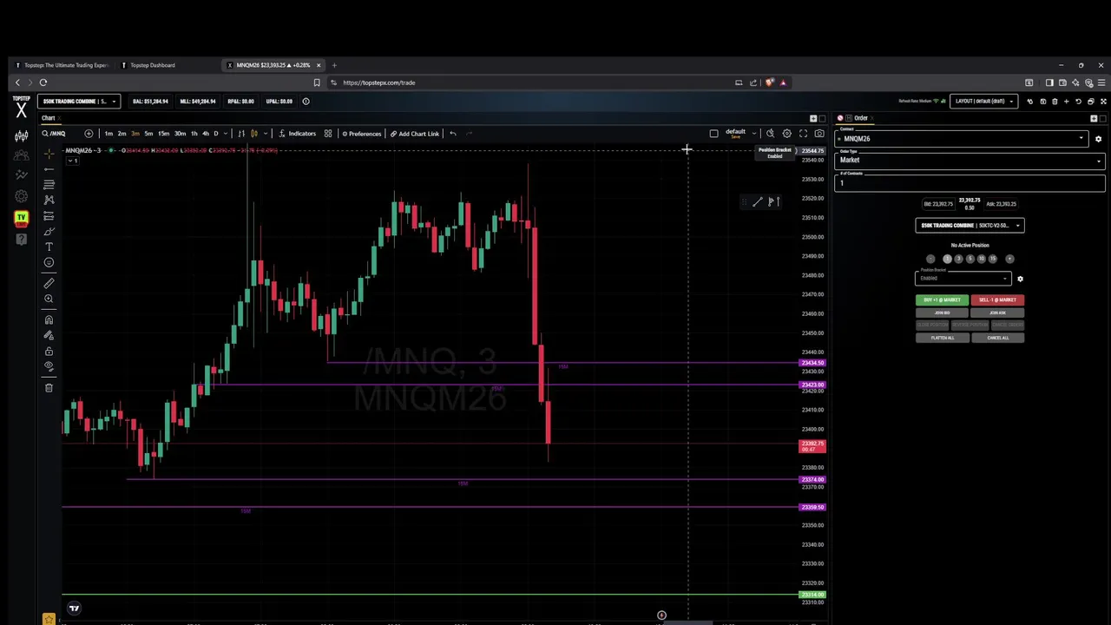The height and width of the screenshot is (625, 1111).
Task: Open the help question mark icon
Action: pos(21,239)
